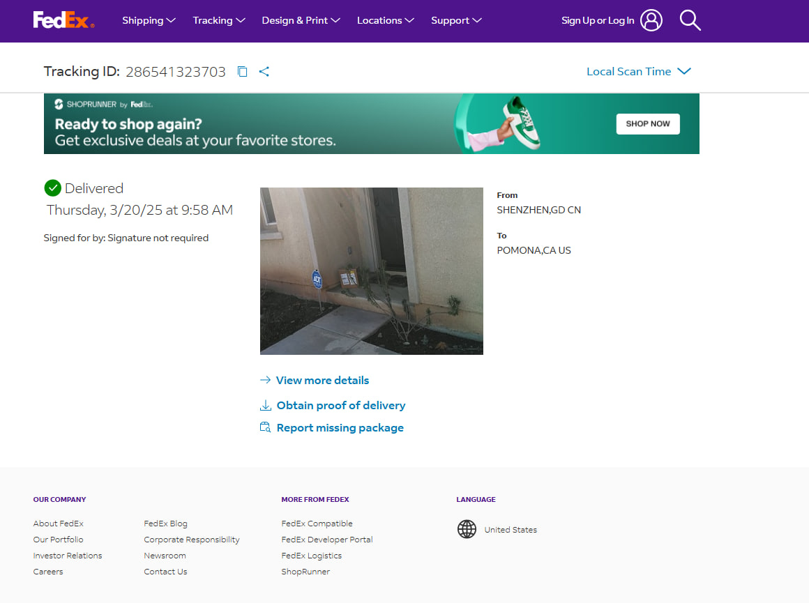Click the report missing package icon
This screenshot has width=809, height=603.
265,427
